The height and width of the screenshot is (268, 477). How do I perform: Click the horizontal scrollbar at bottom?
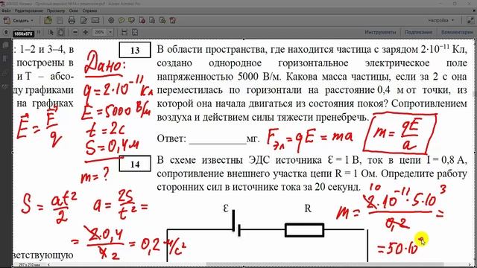coord(324,265)
